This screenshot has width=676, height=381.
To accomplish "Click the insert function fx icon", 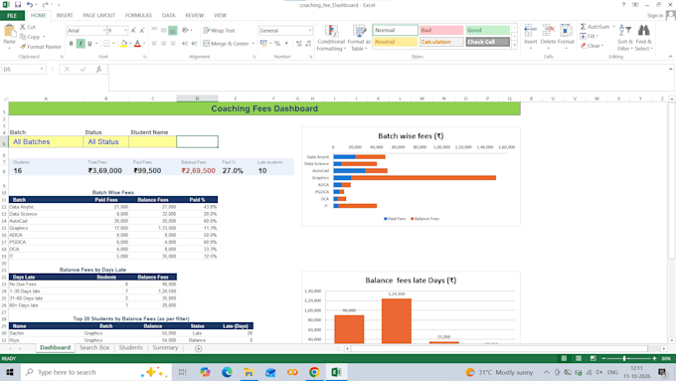I will 98,69.
